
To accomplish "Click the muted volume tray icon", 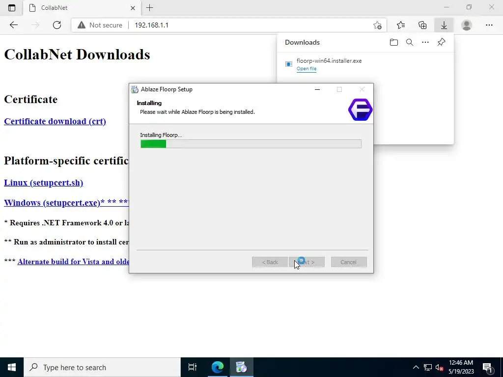I will coord(439,367).
